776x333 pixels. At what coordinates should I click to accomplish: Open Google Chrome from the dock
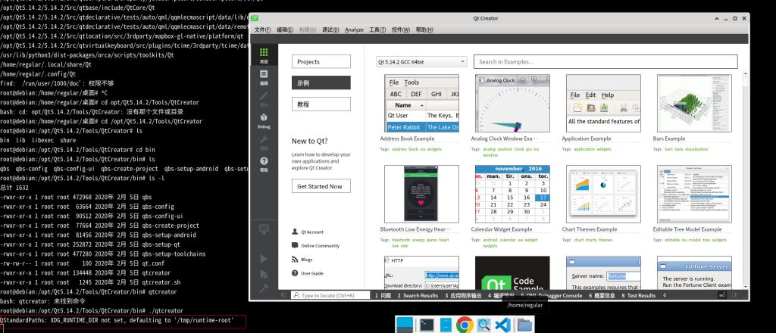coord(465,325)
